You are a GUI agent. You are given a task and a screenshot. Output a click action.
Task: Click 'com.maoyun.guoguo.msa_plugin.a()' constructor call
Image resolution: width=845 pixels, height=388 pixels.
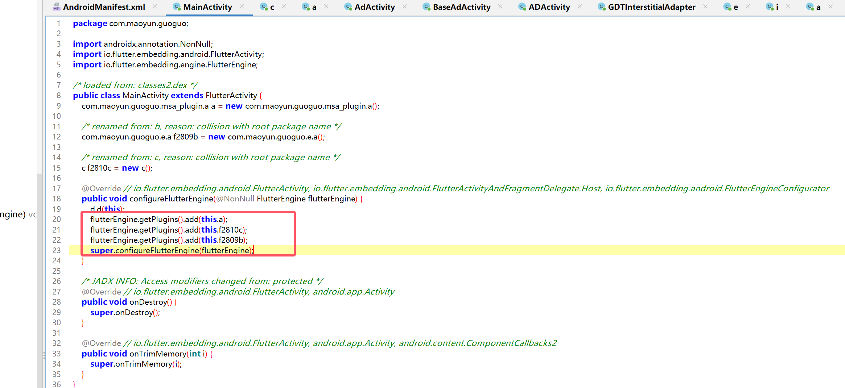point(312,106)
